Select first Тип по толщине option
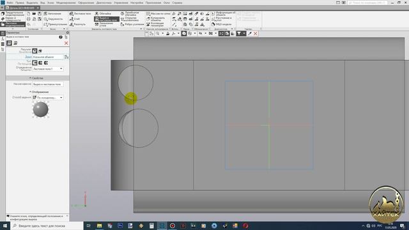Image resolution: width=409 pixels, height=230 pixels. tap(35, 63)
